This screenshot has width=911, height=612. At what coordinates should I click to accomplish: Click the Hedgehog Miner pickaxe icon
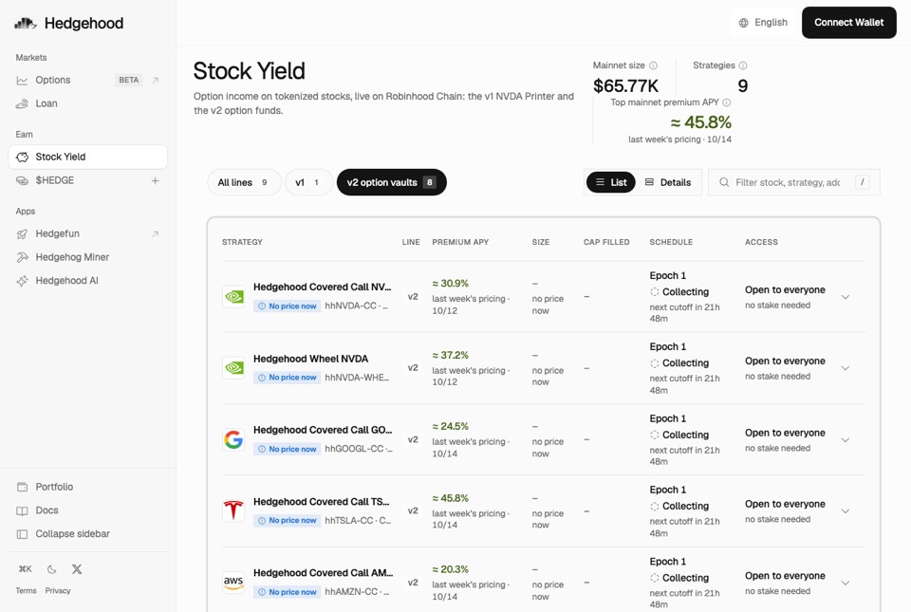click(22, 257)
